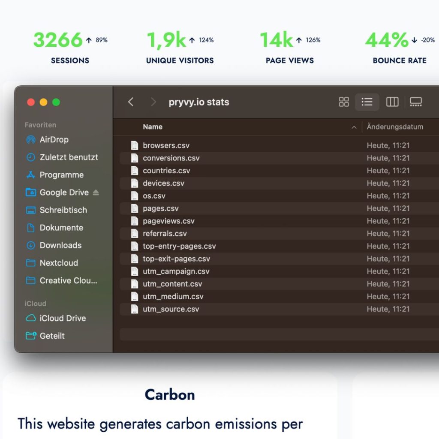Click the devices.csv file icon
This screenshot has height=439, width=439.
coord(135,183)
